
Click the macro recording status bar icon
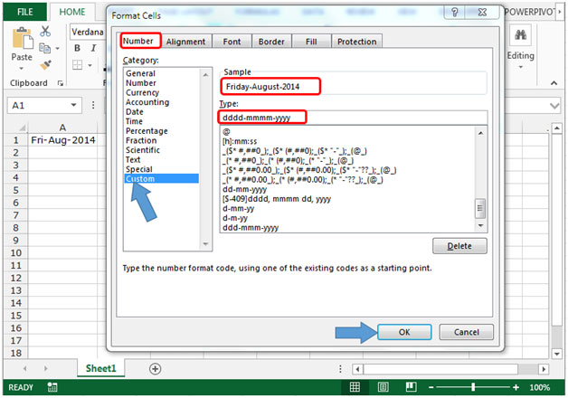tap(52, 387)
